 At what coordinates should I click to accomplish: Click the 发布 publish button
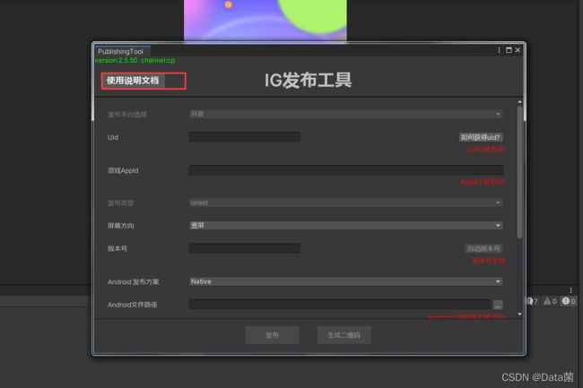coord(272,335)
